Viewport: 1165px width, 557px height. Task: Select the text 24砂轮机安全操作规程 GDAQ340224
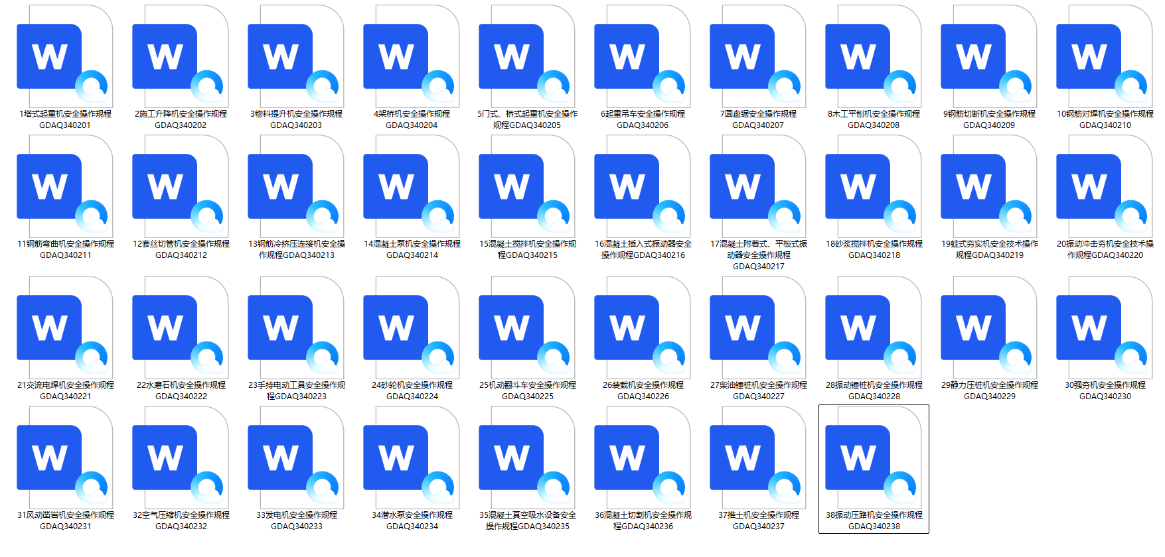point(412,391)
